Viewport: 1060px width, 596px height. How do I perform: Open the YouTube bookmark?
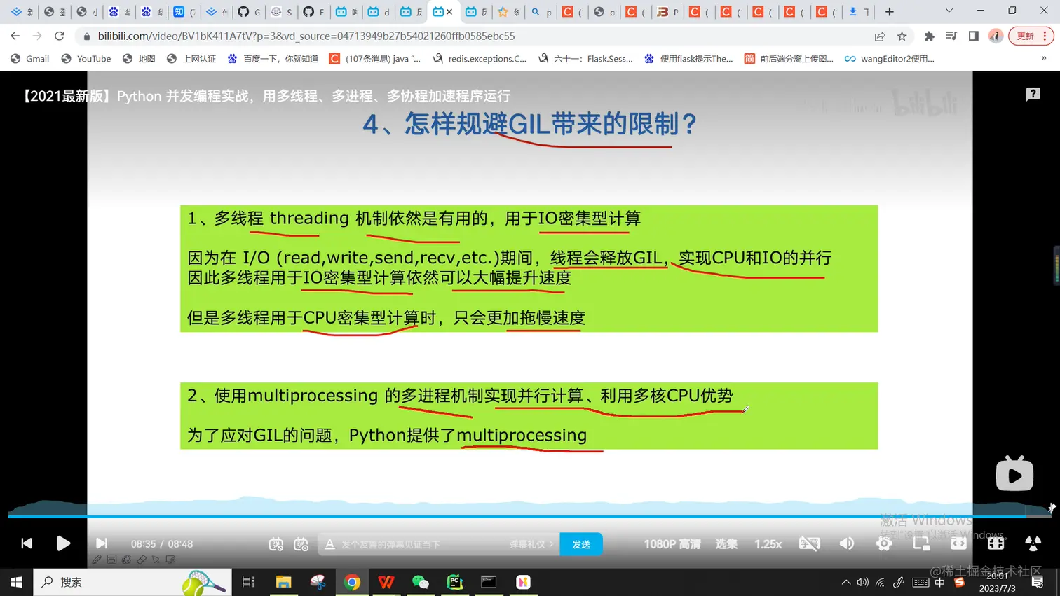(x=86, y=59)
